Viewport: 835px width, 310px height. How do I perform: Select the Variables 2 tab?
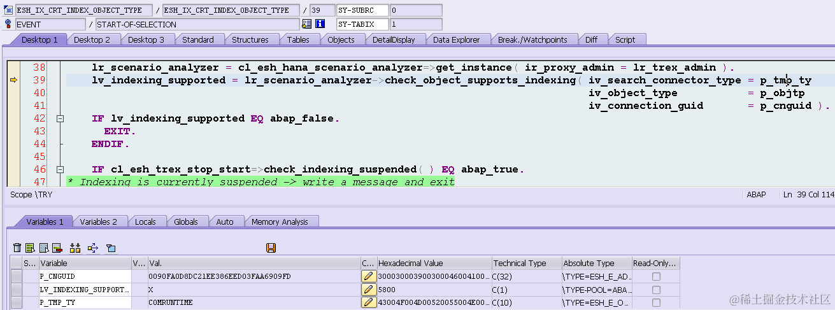point(98,222)
